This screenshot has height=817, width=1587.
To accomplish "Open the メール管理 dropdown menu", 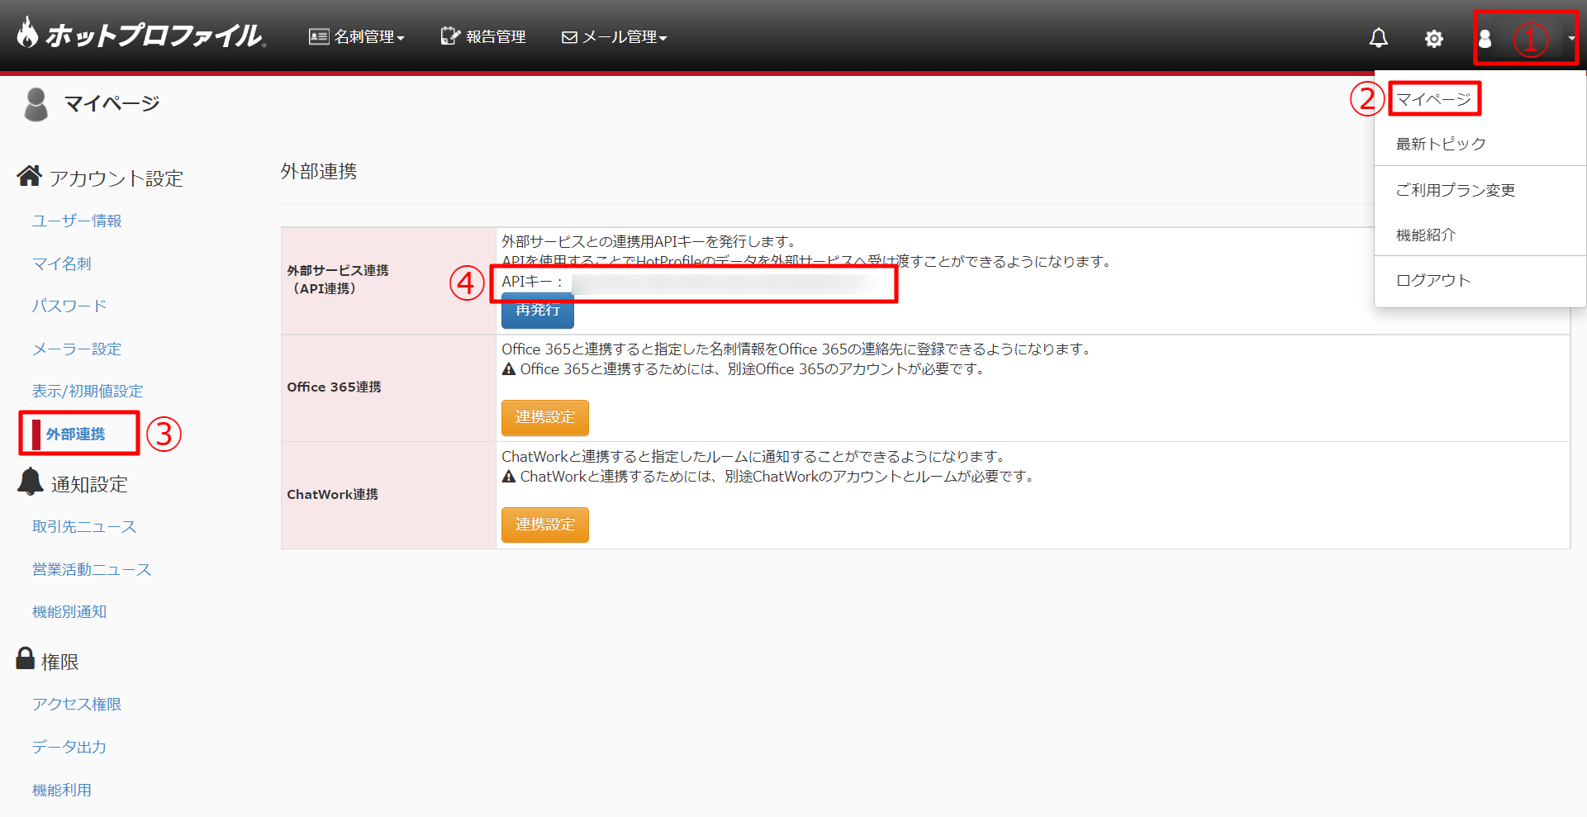I will coord(614,37).
